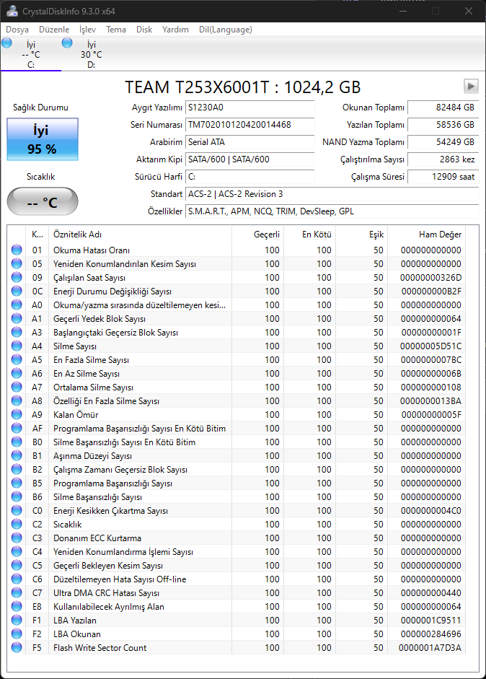Screen dimensions: 486x679
Task: Click the Seri Numarası field TM70201012042001446​8
Action: pyautogui.click(x=250, y=125)
